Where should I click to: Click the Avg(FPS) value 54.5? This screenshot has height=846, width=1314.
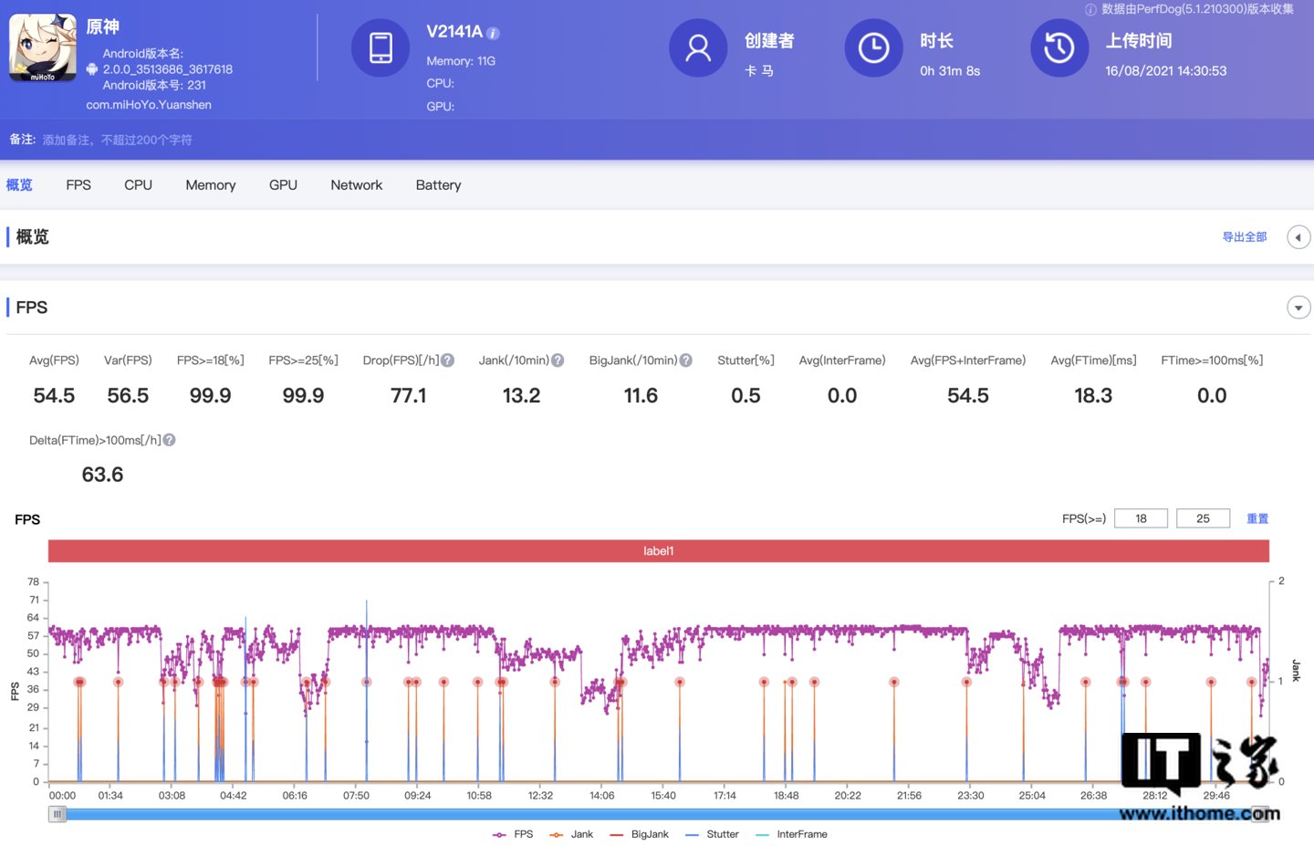54,395
